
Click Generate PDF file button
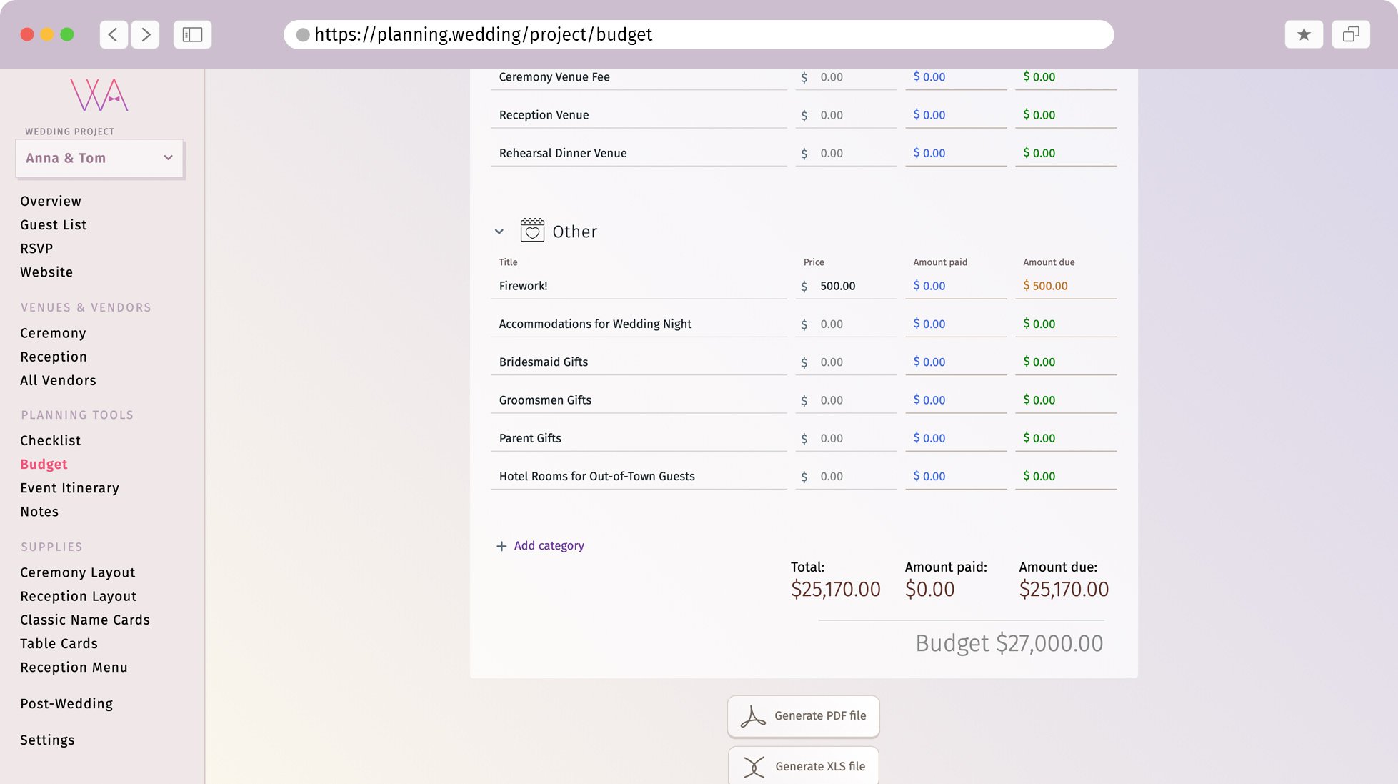[803, 716]
